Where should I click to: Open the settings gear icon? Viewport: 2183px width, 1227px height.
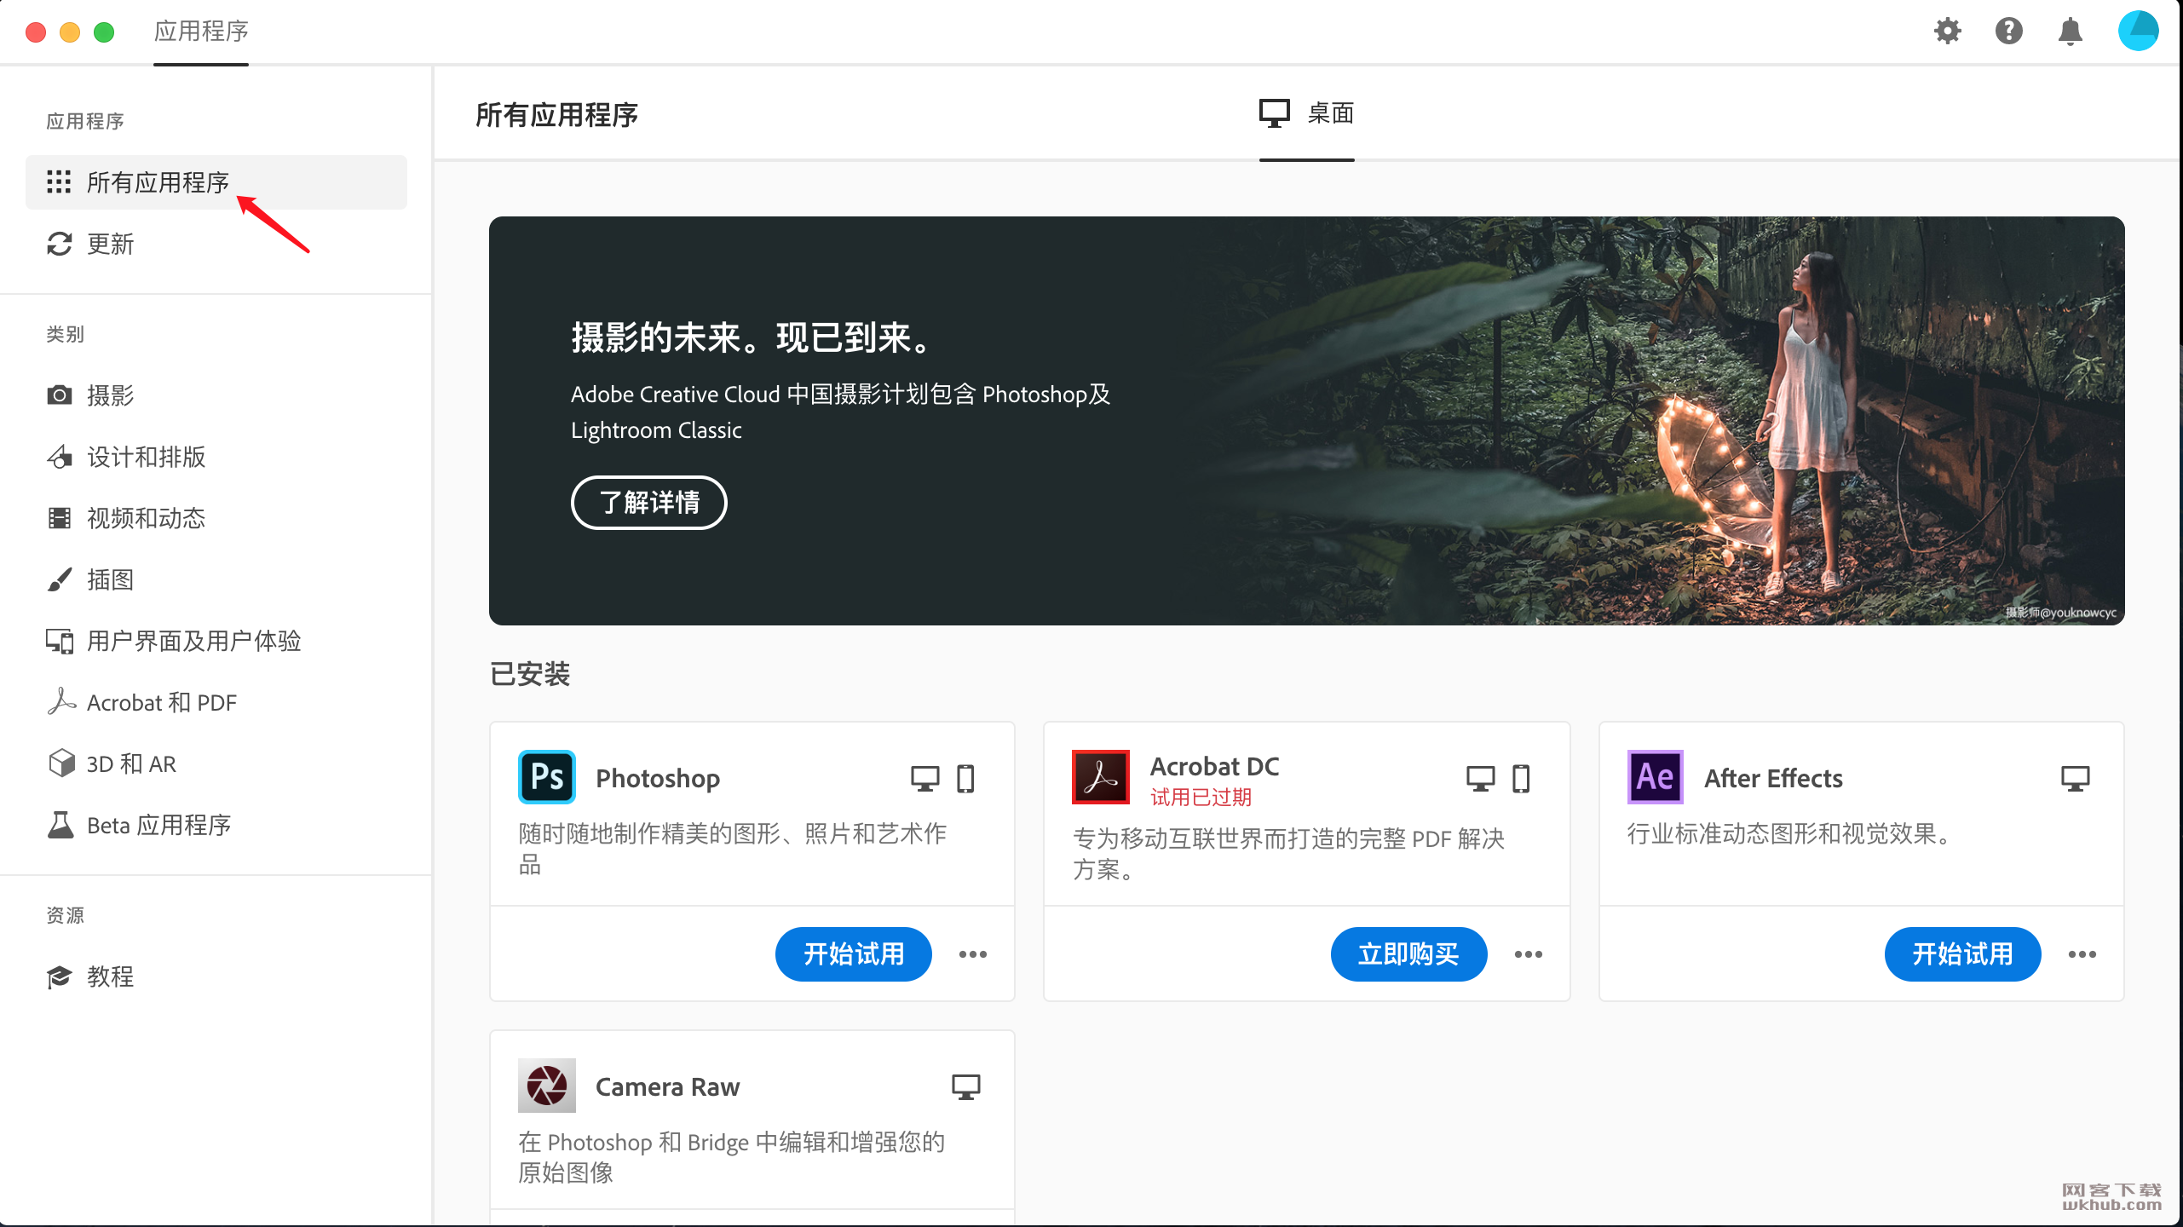pos(1947,32)
